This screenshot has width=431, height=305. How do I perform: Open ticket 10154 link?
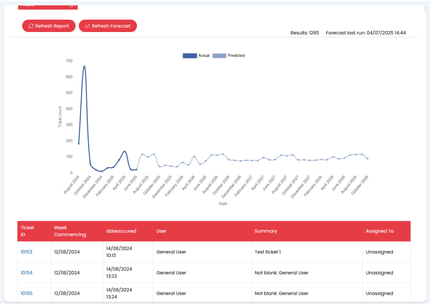(26, 273)
